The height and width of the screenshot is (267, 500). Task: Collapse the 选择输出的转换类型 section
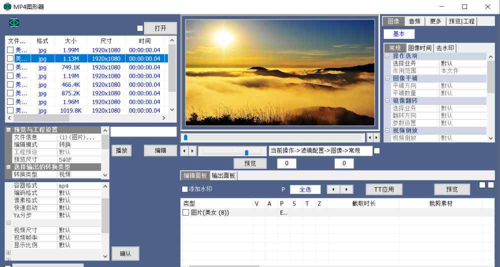point(8,167)
